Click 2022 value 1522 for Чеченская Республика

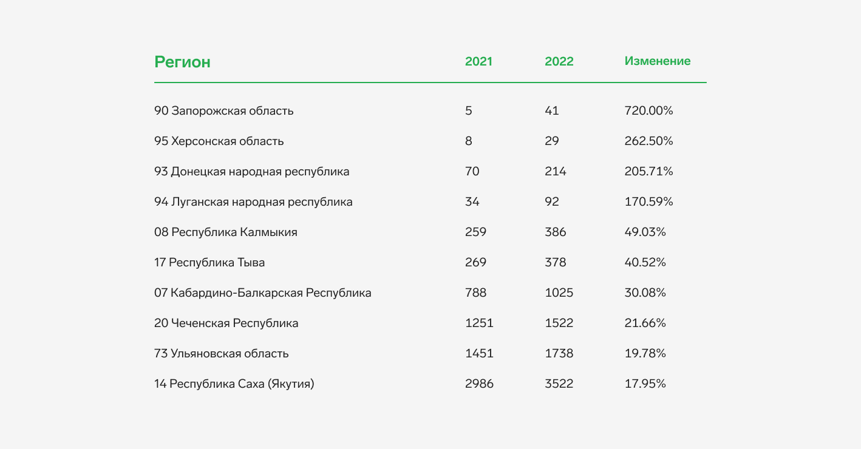559,323
